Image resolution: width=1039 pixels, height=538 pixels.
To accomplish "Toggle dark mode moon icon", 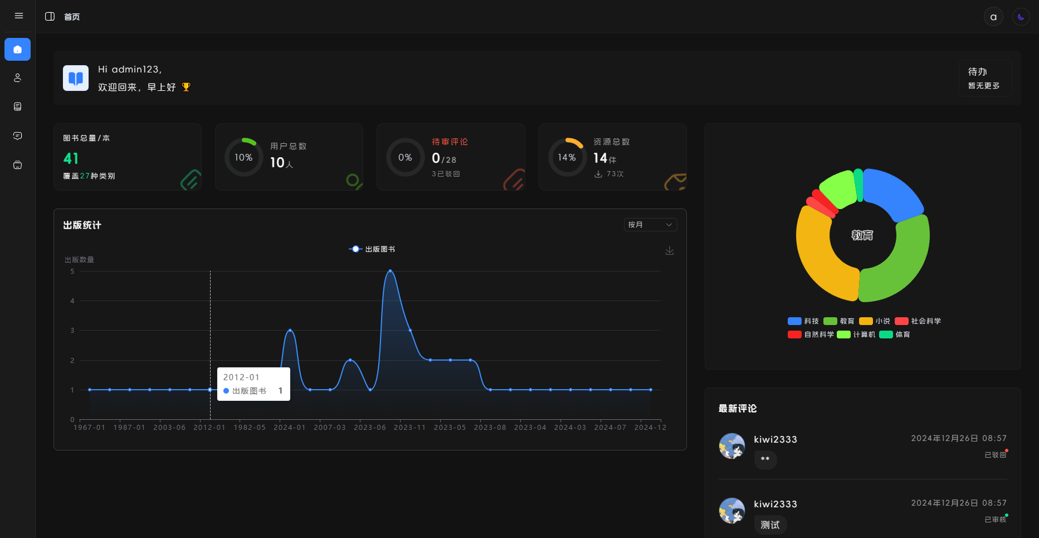I will click(1021, 17).
